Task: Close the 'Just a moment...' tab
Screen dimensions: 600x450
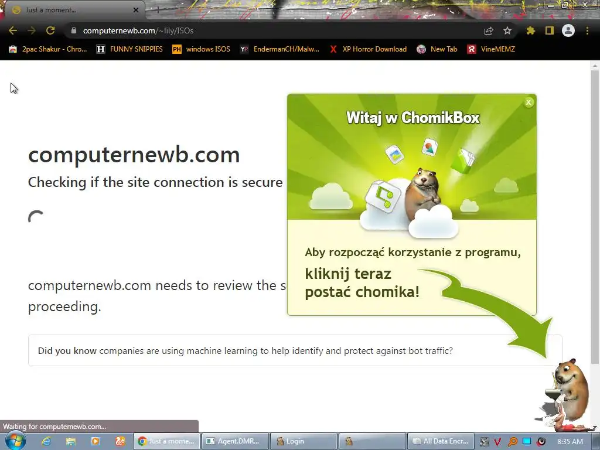Action: pyautogui.click(x=135, y=10)
